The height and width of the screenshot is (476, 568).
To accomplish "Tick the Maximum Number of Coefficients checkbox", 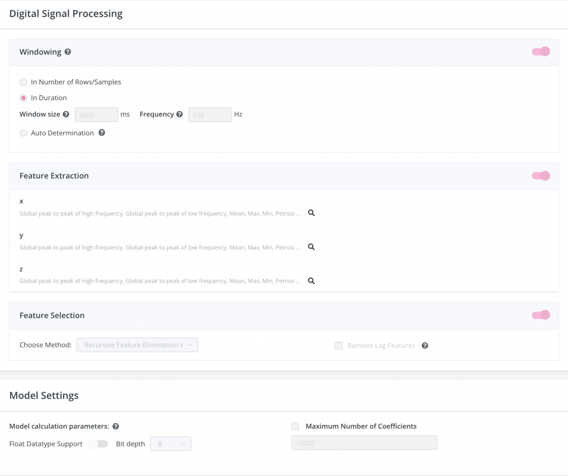I will tap(295, 426).
